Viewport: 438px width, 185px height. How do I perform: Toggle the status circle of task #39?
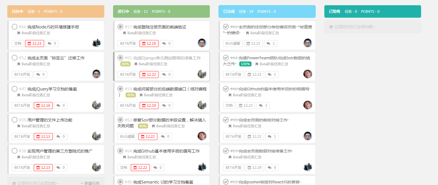coord(15,120)
